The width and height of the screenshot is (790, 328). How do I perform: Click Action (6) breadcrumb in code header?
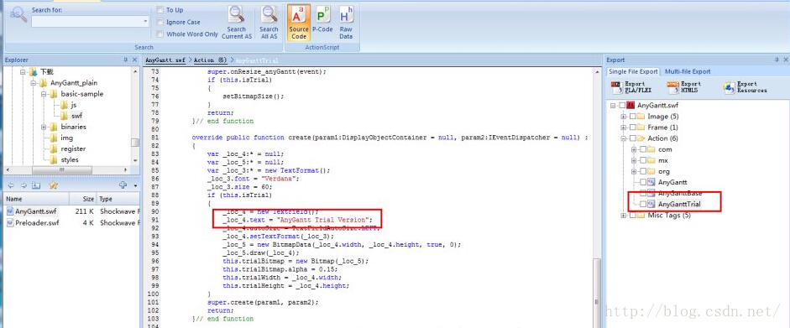[211, 60]
